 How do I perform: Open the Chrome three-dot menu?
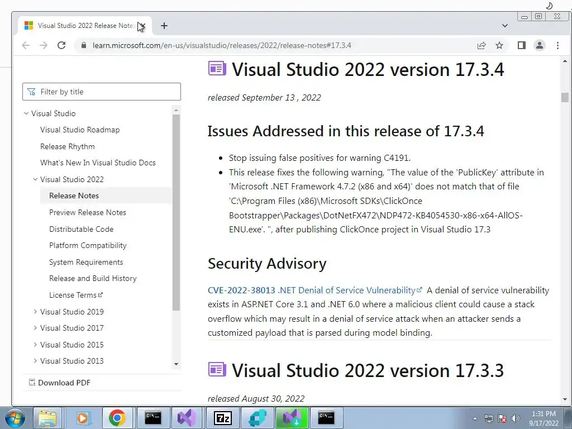557,45
